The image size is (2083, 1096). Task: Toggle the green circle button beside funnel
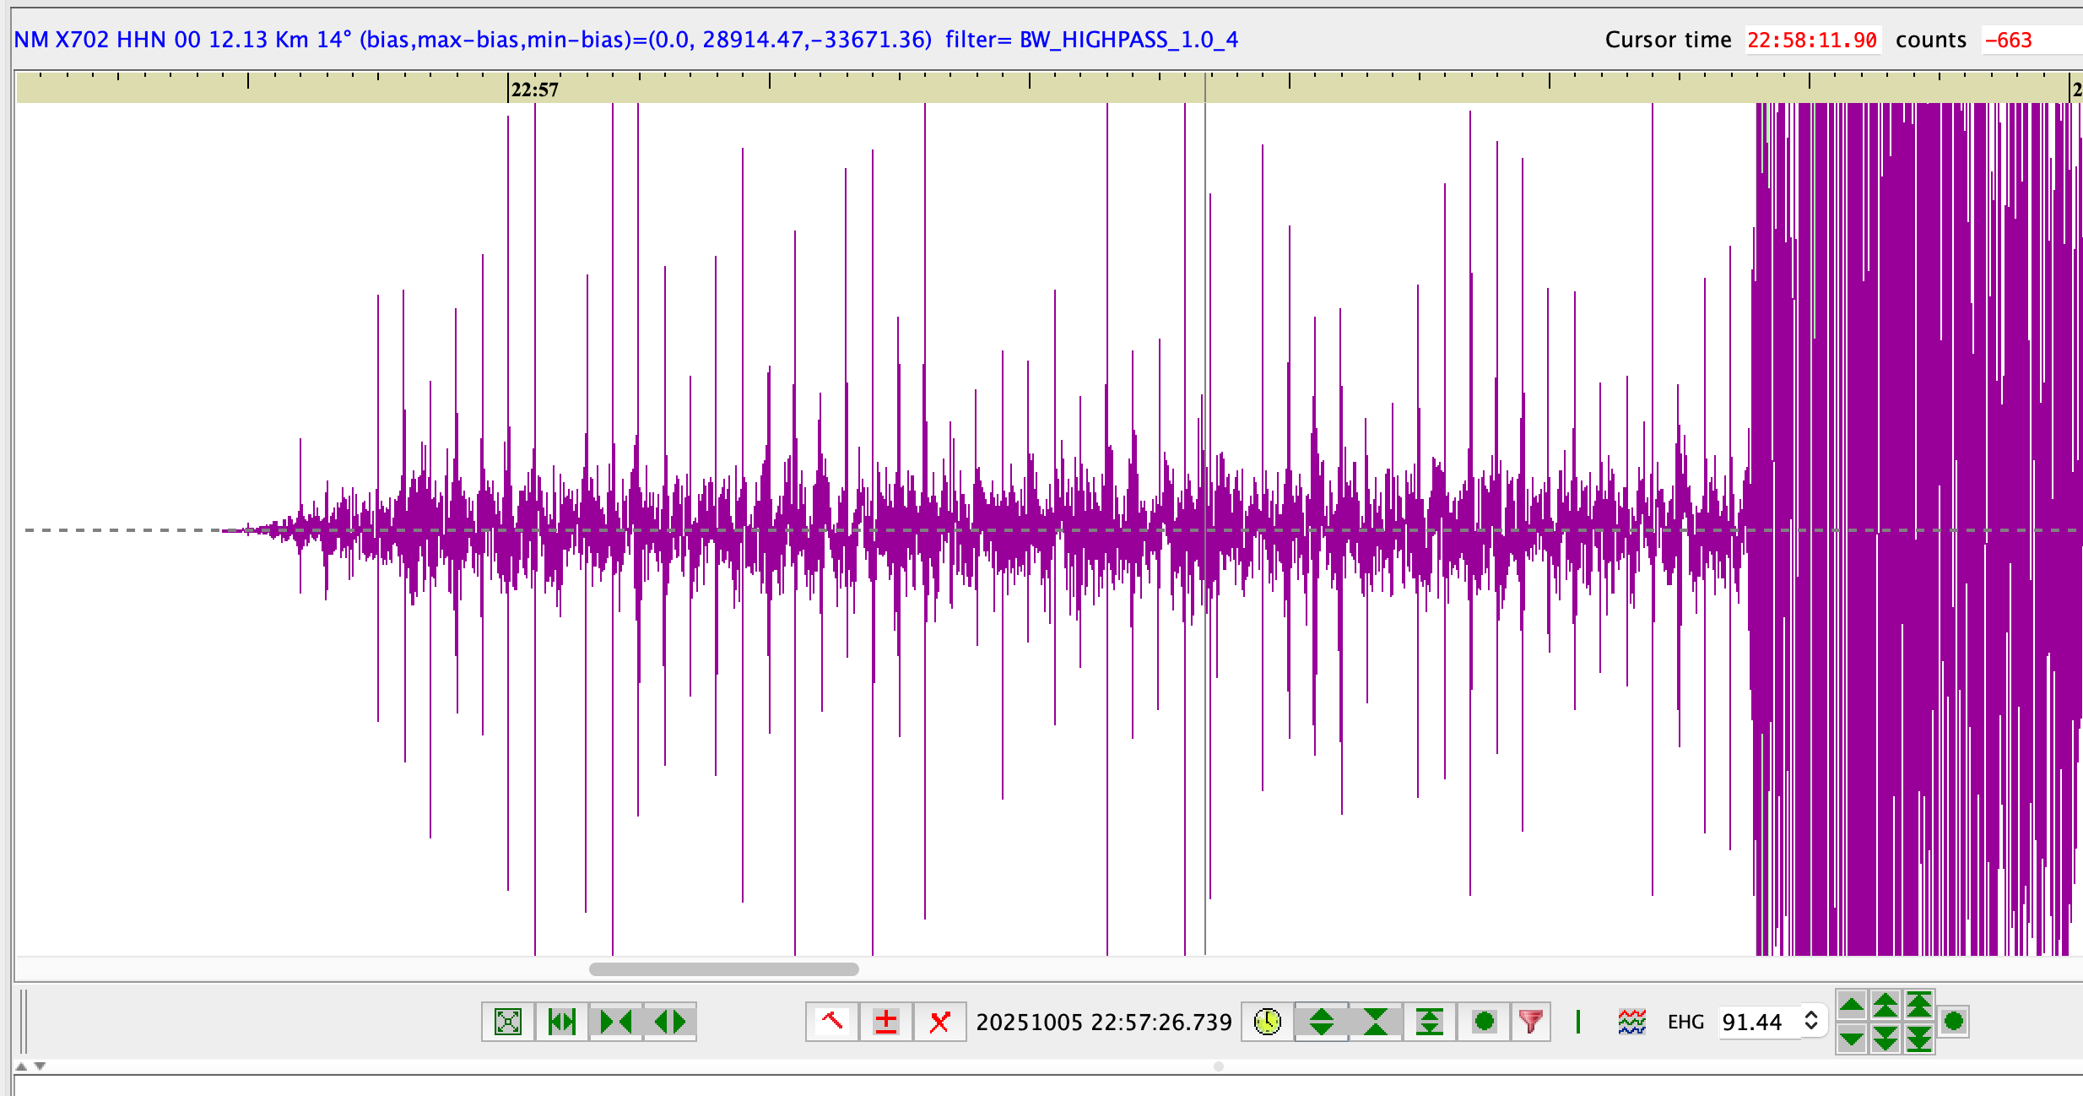1484,1022
